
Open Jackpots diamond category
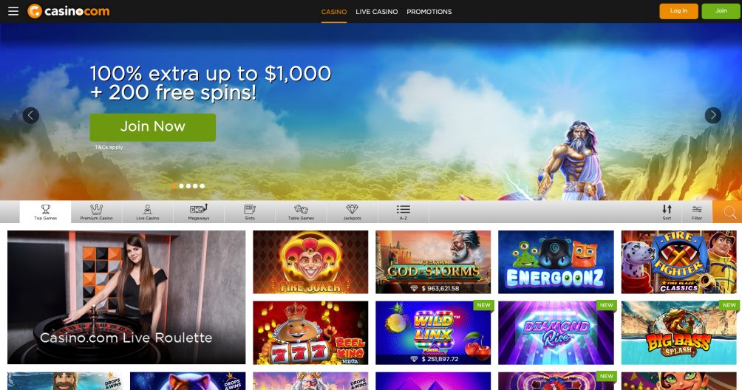(x=352, y=212)
